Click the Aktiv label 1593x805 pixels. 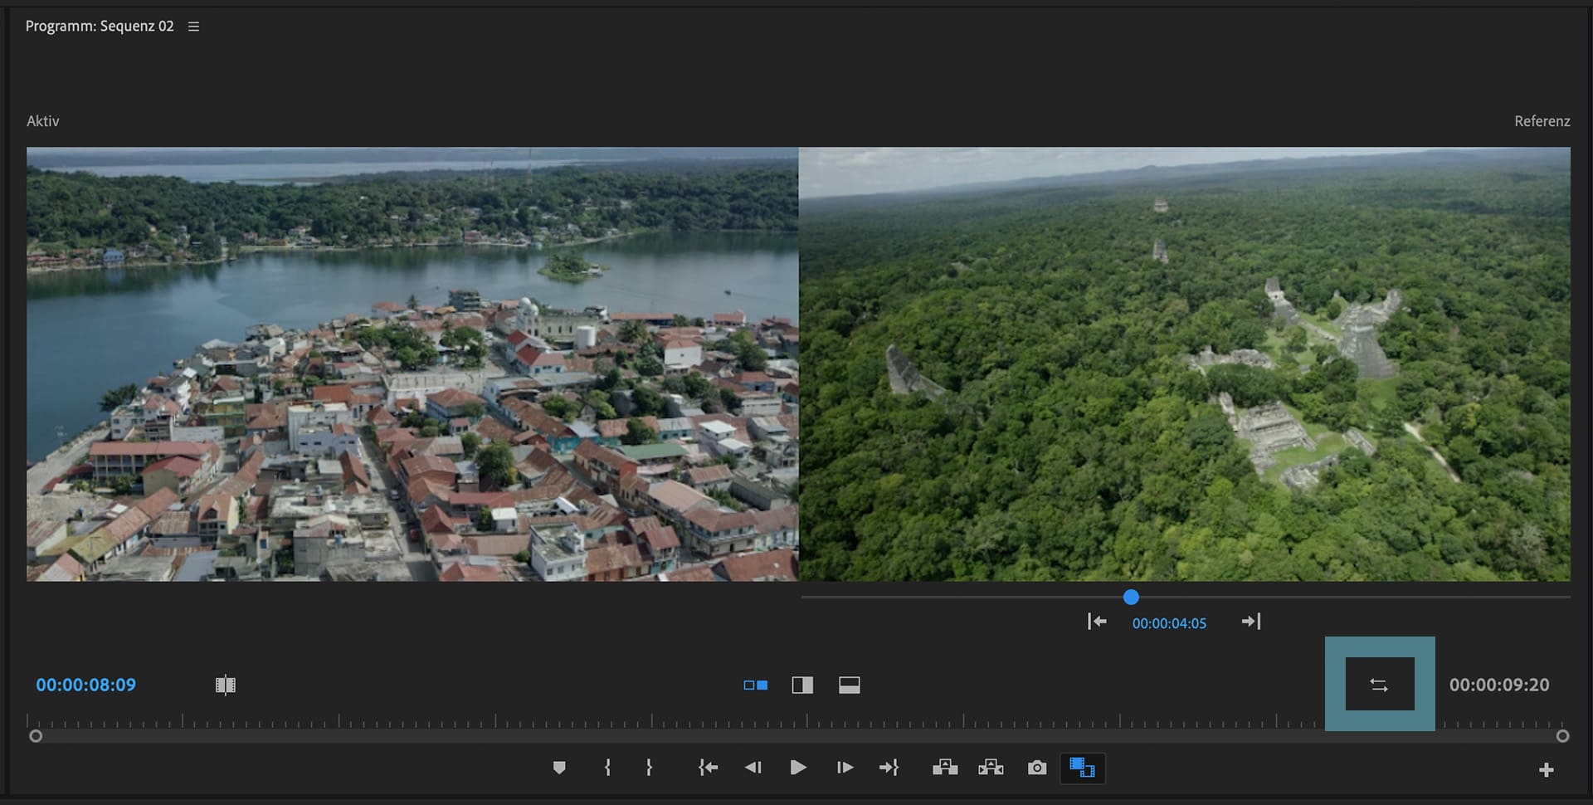click(43, 121)
